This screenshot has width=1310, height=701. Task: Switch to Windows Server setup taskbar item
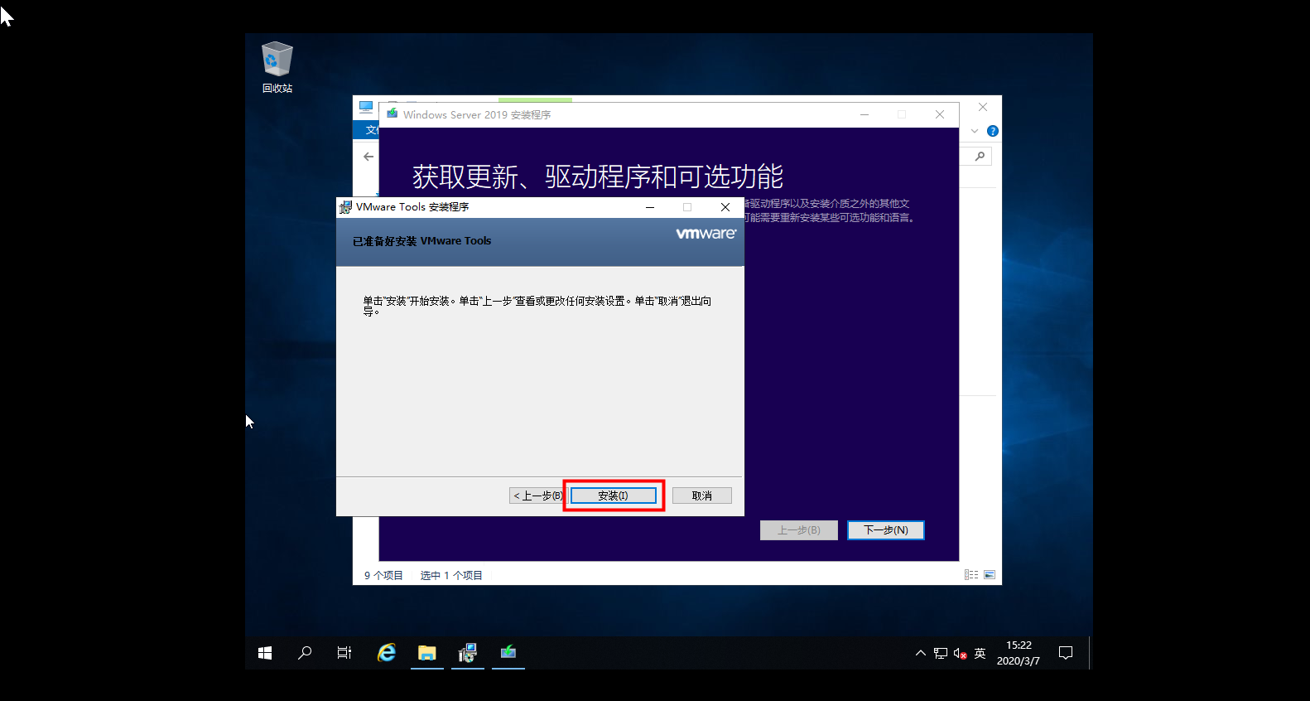point(508,653)
